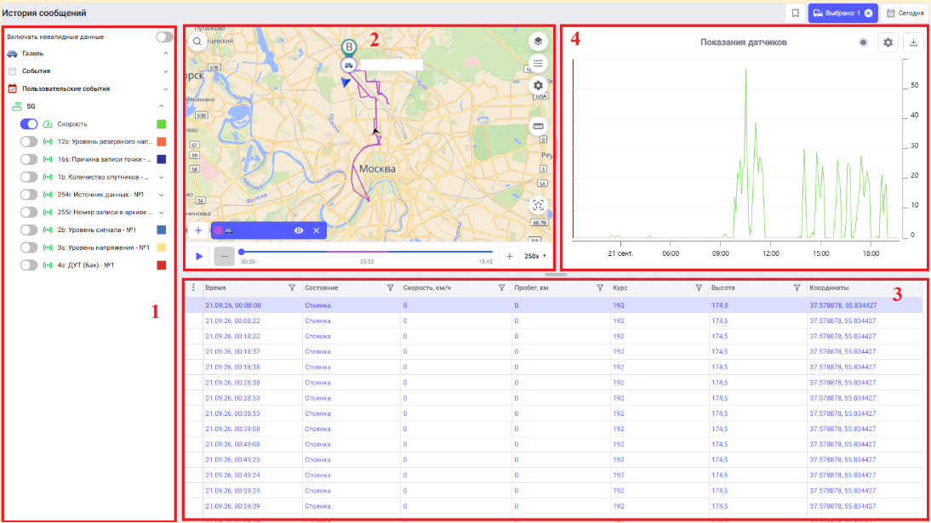Click green color swatch for Скорость
Screen dimensions: 931x523
tap(162, 124)
